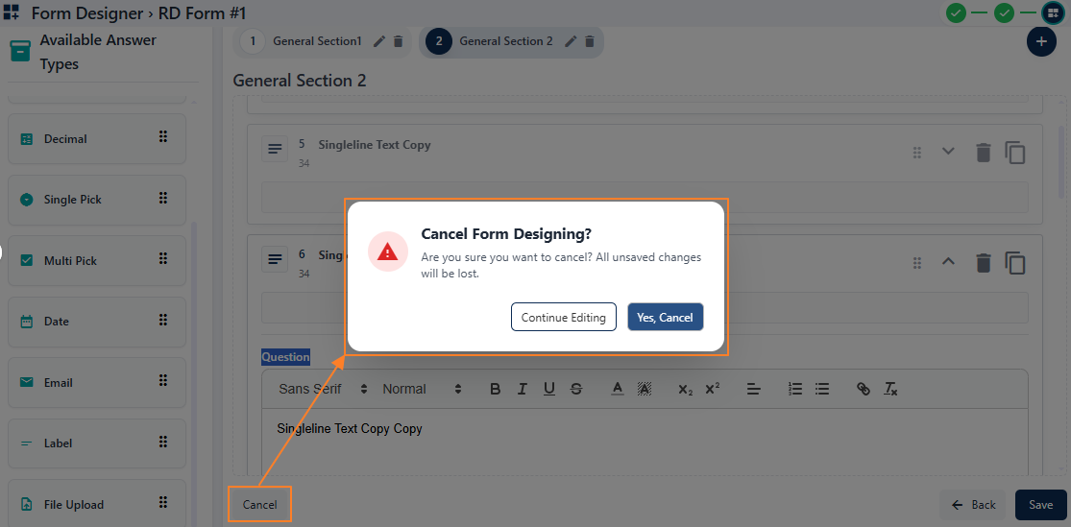Select the Date answer type
1071x527 pixels.
97,322
